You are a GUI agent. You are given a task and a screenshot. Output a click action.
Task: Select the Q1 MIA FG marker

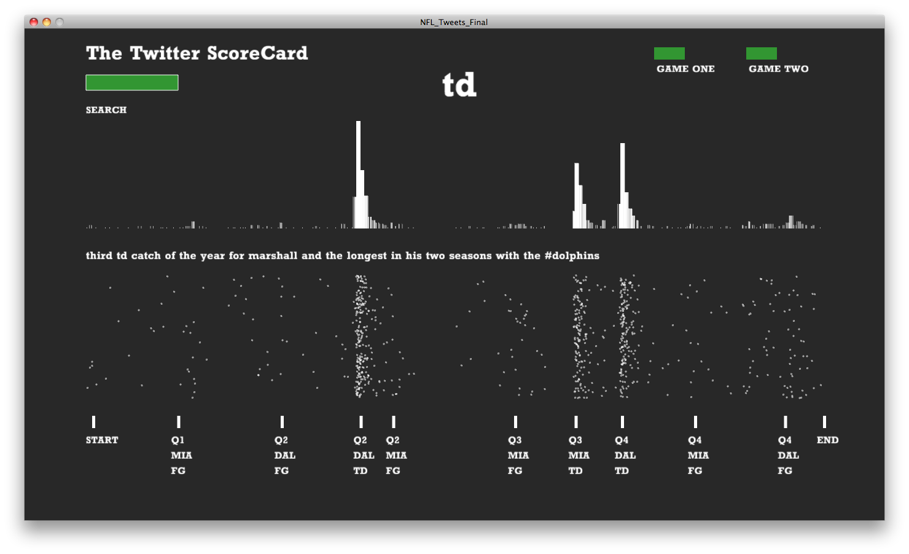[179, 422]
